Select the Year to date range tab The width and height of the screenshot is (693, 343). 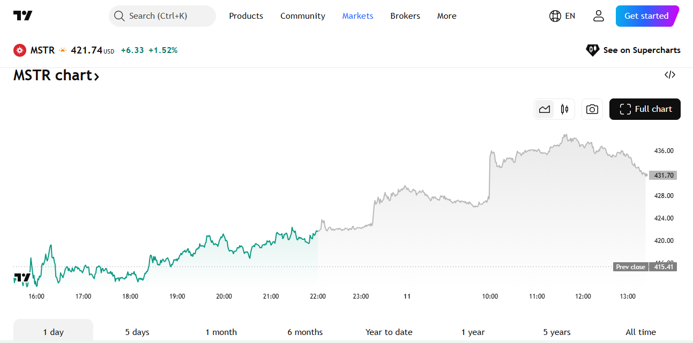click(x=389, y=332)
